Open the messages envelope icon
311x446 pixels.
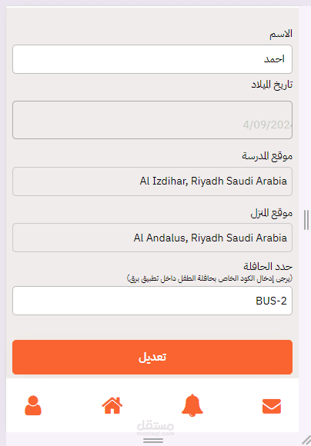pyautogui.click(x=272, y=406)
